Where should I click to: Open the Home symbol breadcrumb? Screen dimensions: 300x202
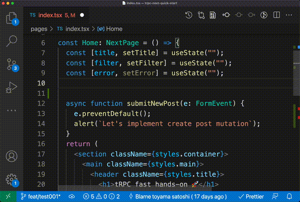coord(110,29)
